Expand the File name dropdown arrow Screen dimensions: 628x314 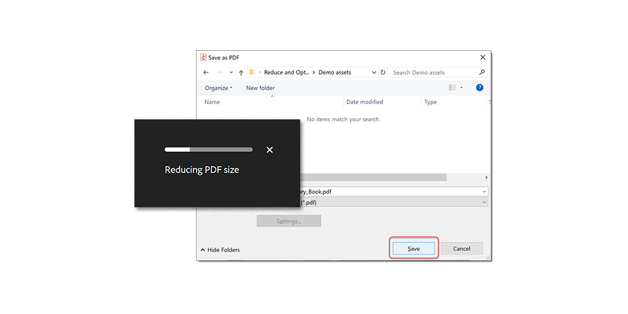pos(485,192)
